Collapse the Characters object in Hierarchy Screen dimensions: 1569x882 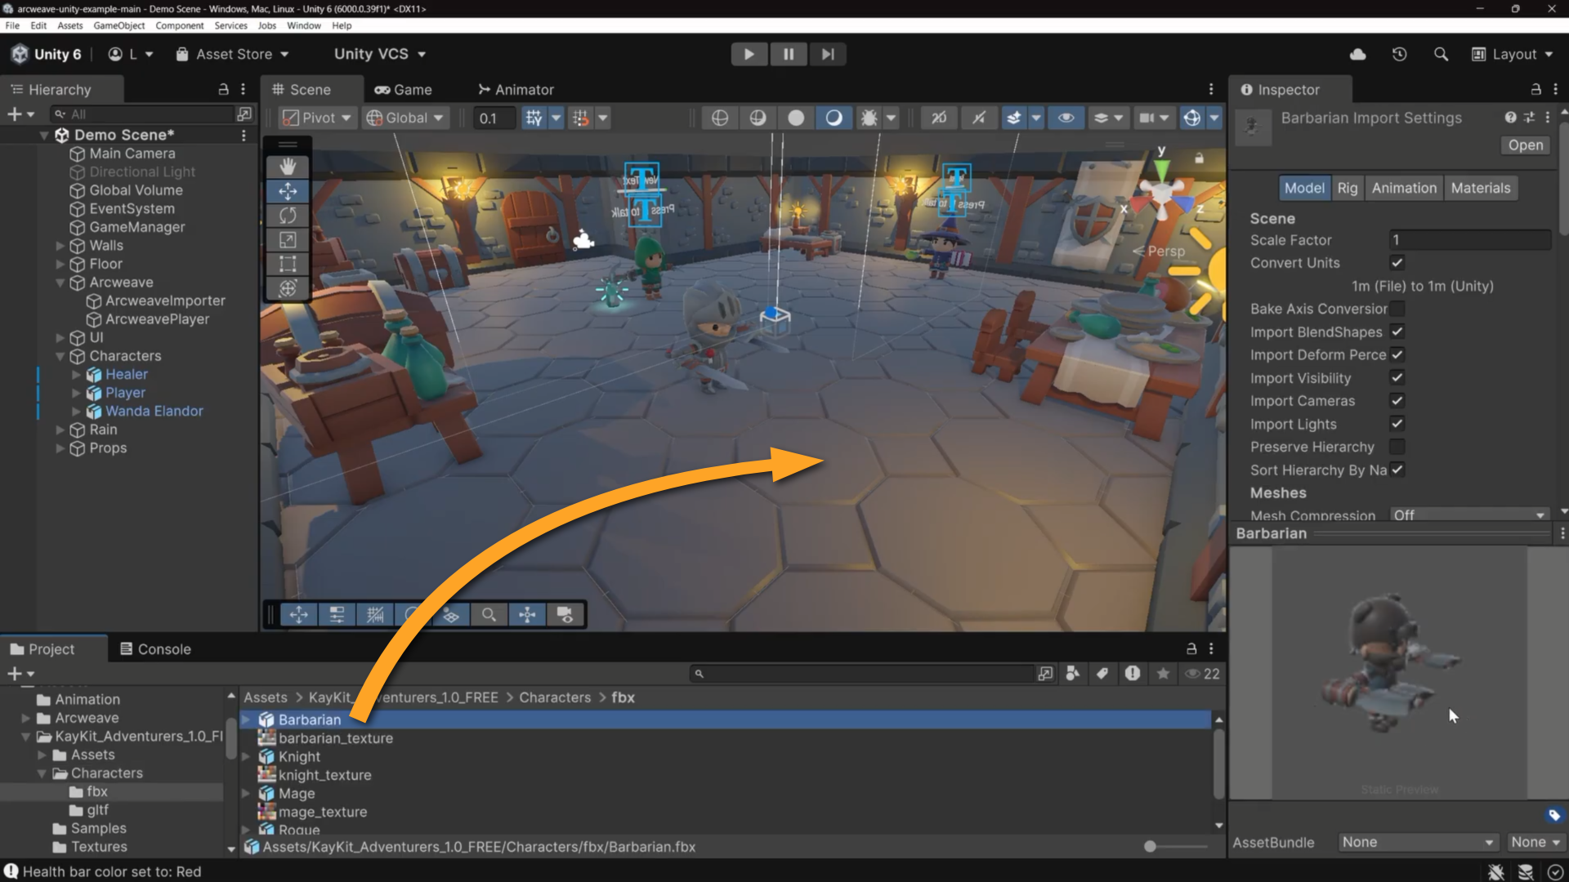click(x=60, y=356)
